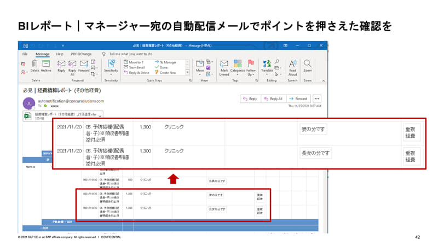Collapse the ribbon with the chevron

(324, 80)
